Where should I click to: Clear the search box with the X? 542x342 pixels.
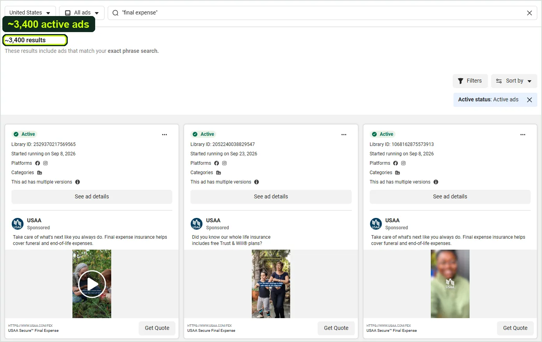click(x=529, y=13)
